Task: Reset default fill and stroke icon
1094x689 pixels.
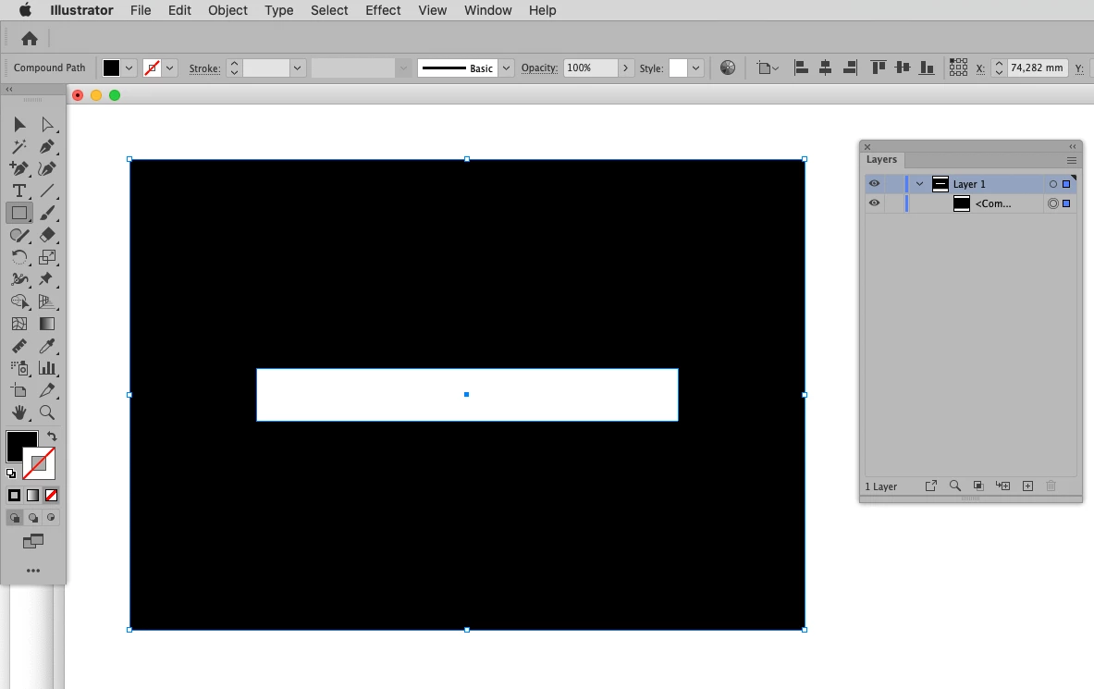Action: pyautogui.click(x=10, y=474)
